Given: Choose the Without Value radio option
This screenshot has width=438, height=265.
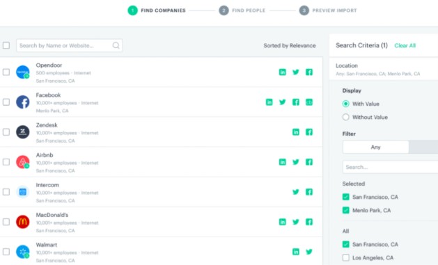Looking at the screenshot, I should tap(346, 117).
